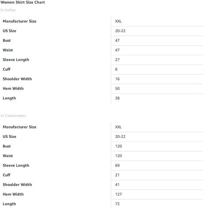Click the Hem Width value 127
This screenshot has height=209, width=203.
point(118,194)
